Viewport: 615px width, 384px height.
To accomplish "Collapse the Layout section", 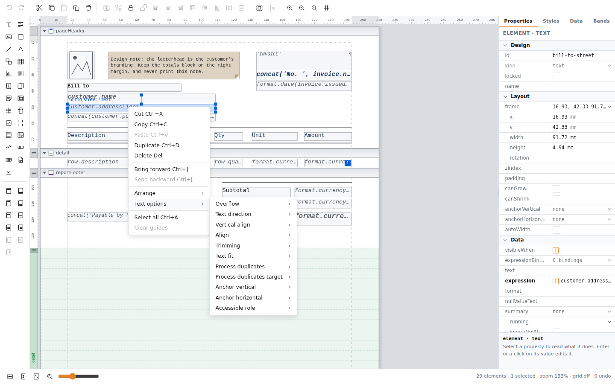I will (x=505, y=96).
